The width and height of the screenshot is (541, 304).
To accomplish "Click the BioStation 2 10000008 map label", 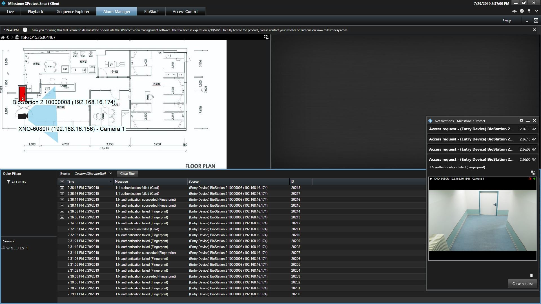I will click(x=64, y=102).
